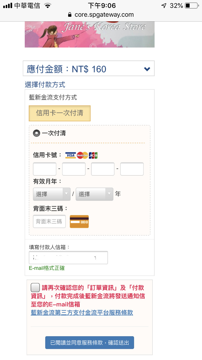Click the Visa card logo

coord(71,155)
